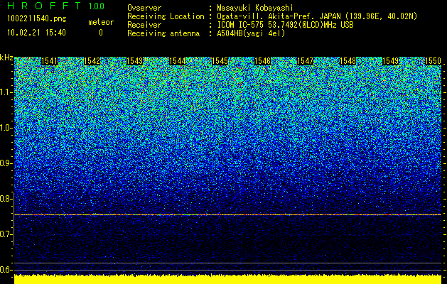Screen dimensions: 447x284
Task: Click the meteor count value 0
Action: pyautogui.click(x=101, y=33)
